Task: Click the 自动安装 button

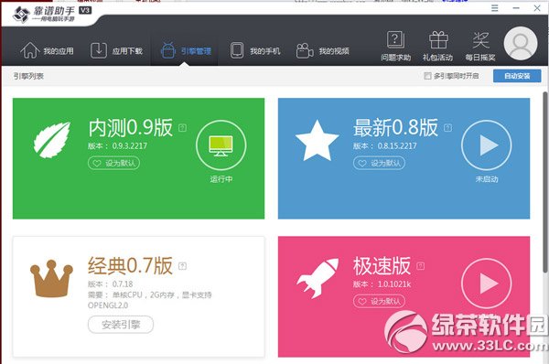Action: click(x=517, y=76)
